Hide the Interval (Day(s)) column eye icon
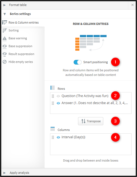Screen dimensions: 137x177 [x=58, y=137]
